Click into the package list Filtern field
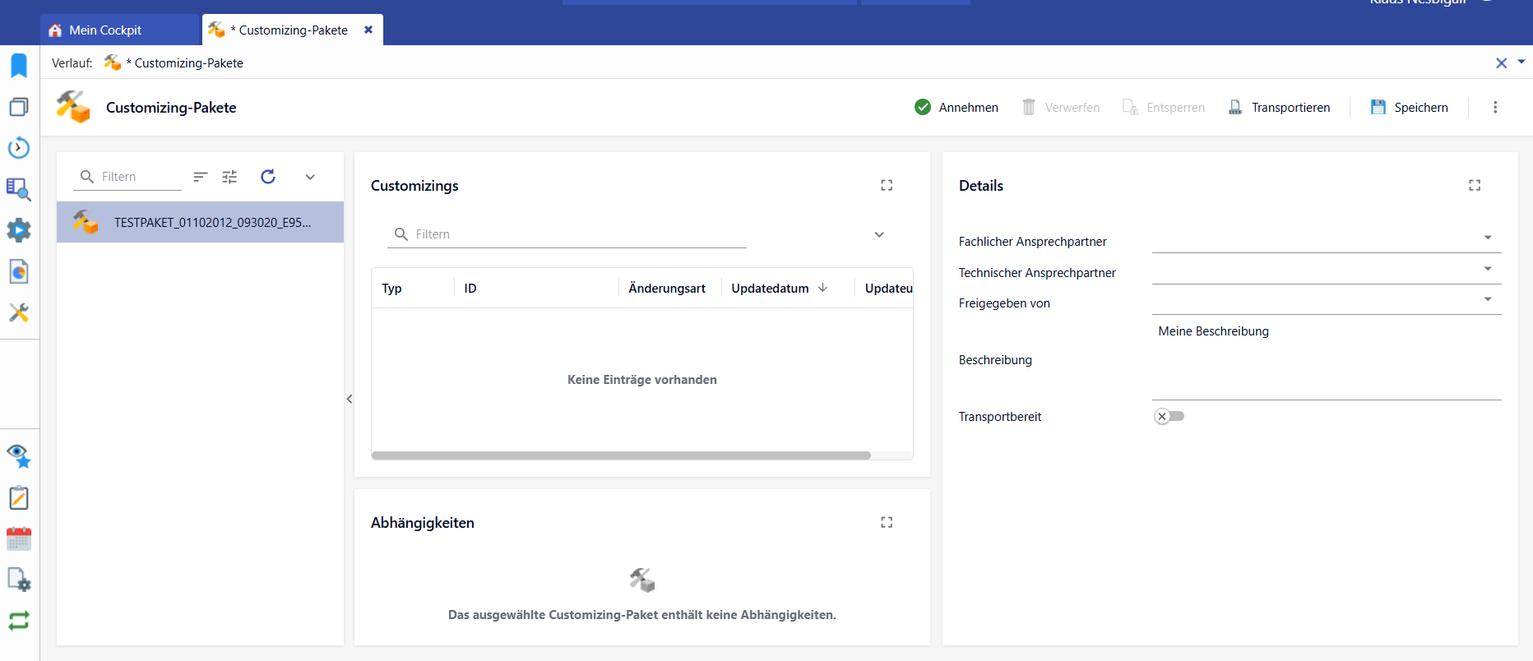 [x=127, y=177]
